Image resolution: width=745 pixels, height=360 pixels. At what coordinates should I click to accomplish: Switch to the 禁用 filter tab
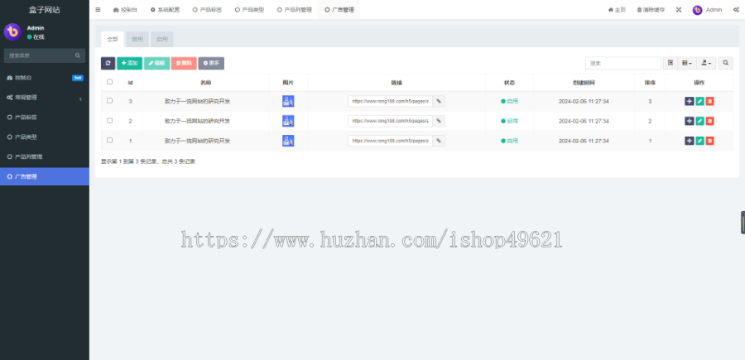(x=137, y=40)
